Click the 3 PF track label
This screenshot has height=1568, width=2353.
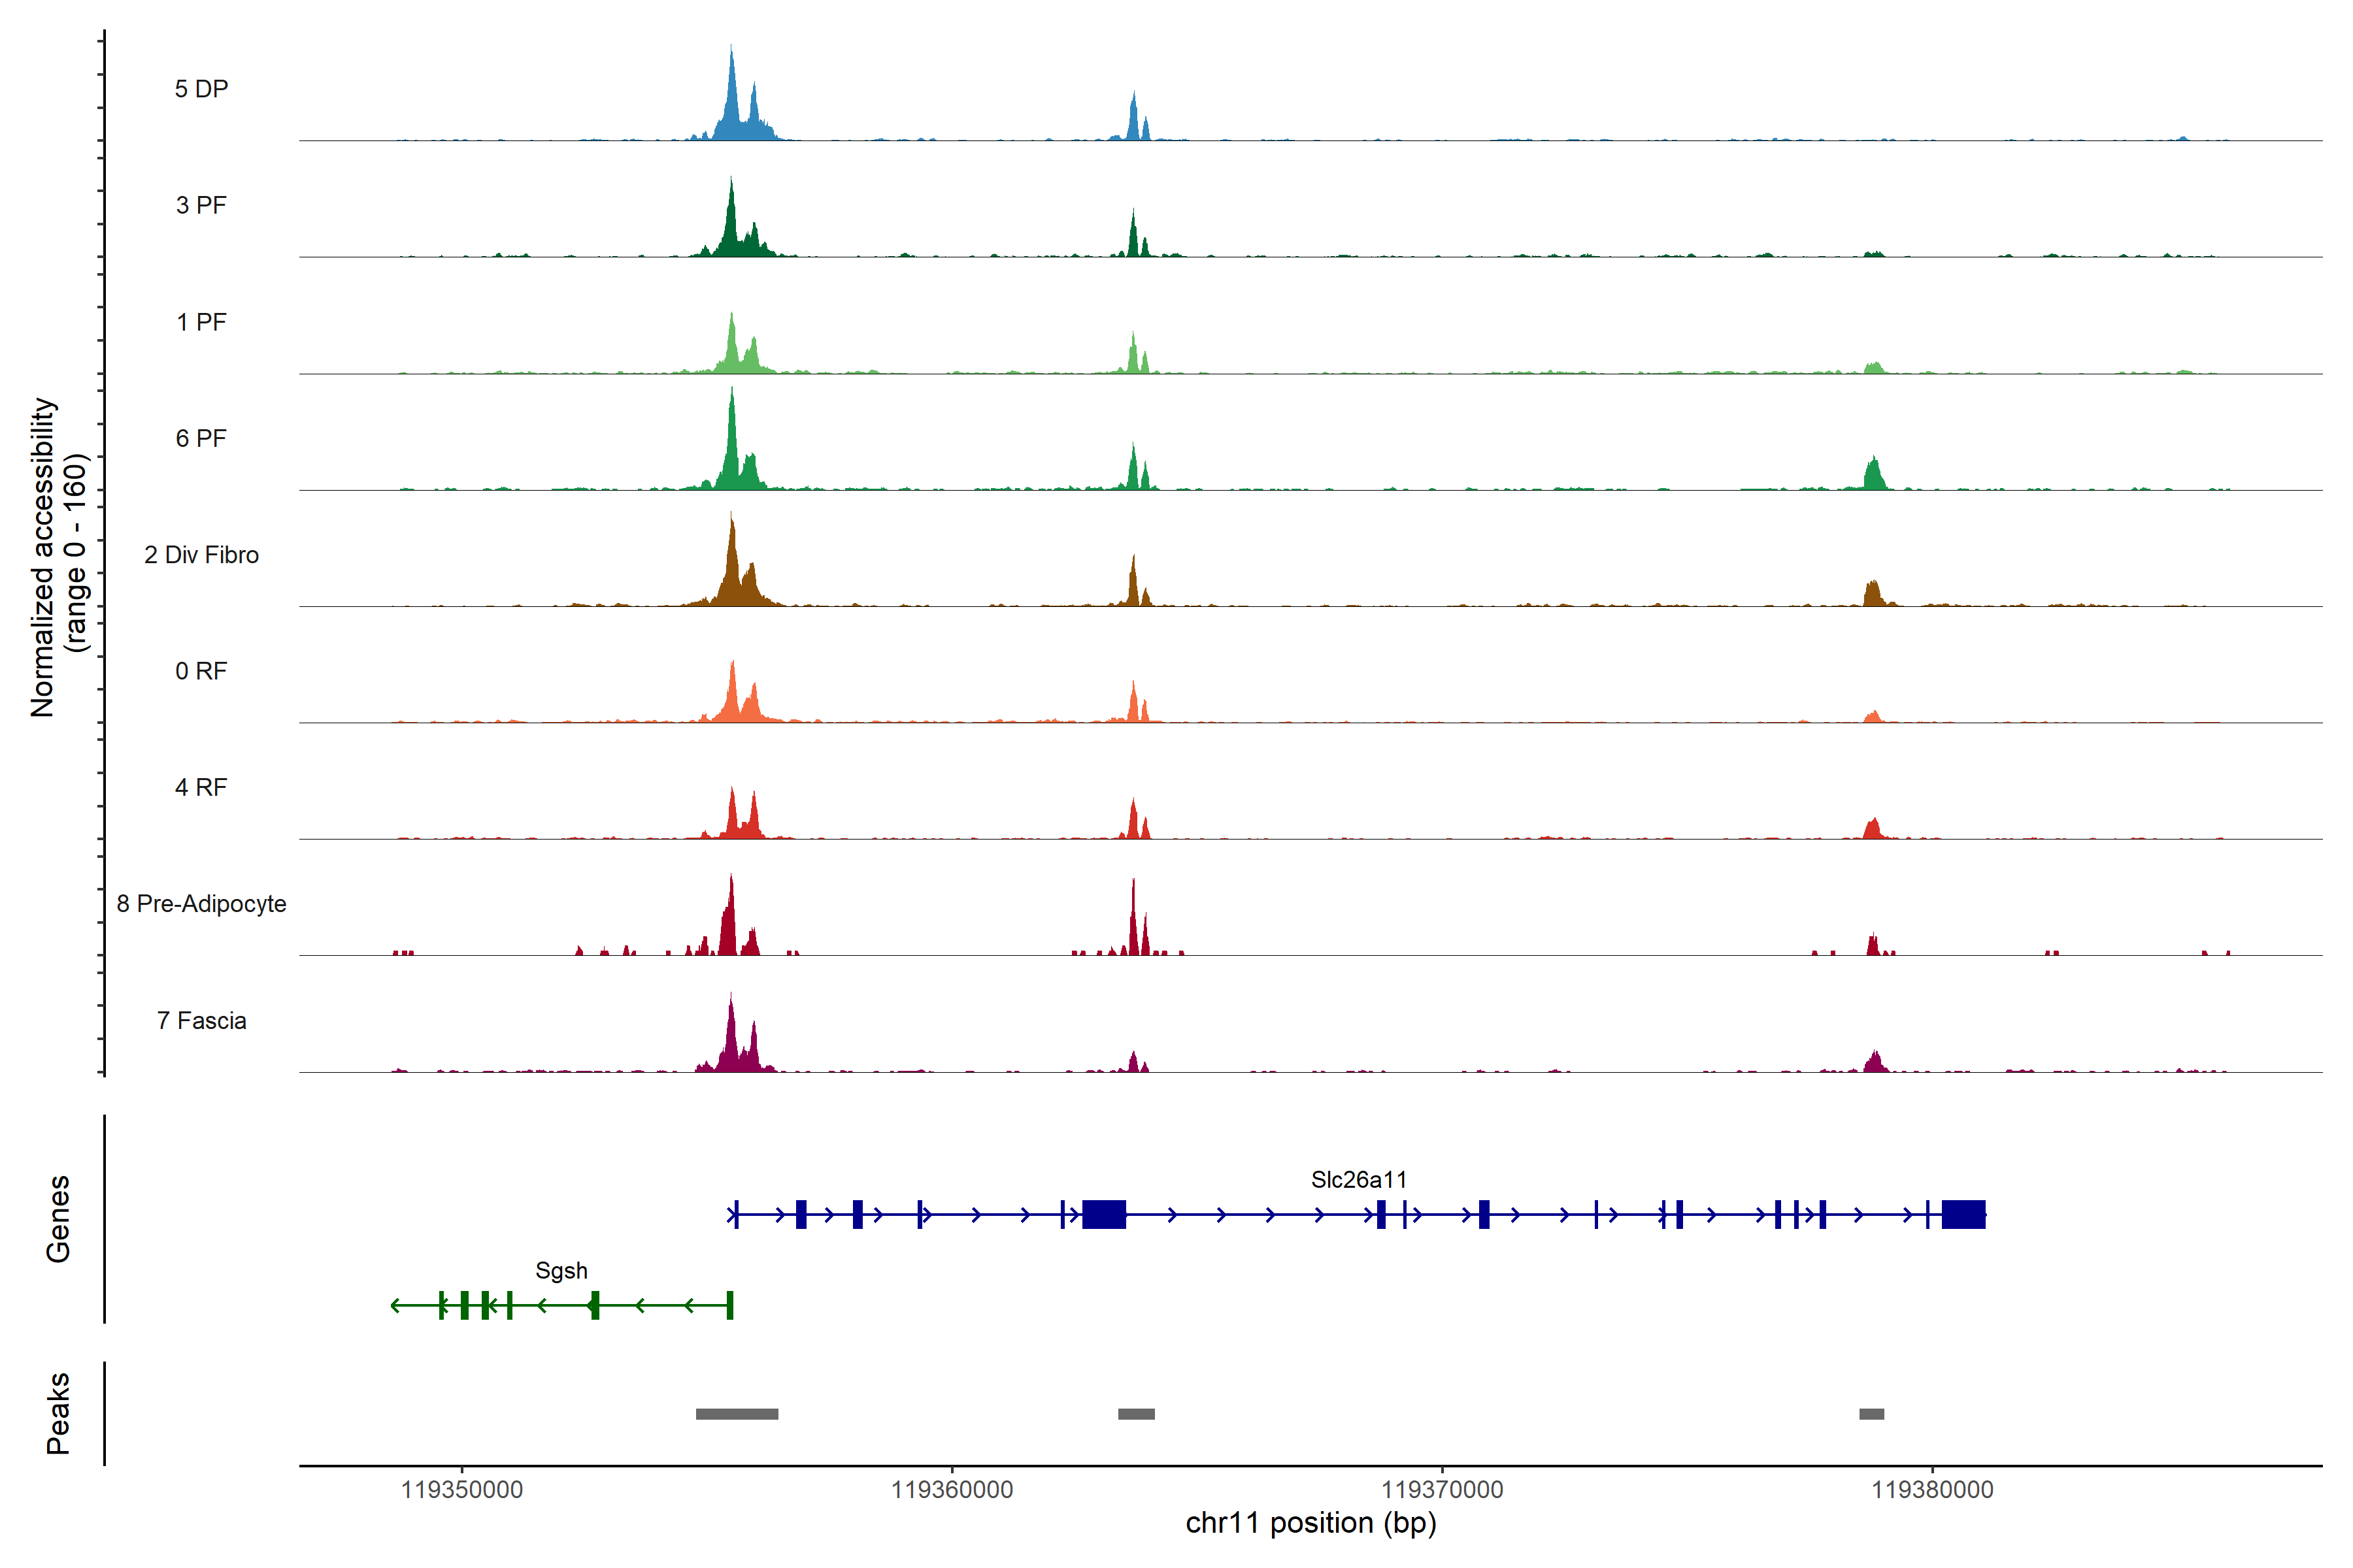tap(201, 205)
